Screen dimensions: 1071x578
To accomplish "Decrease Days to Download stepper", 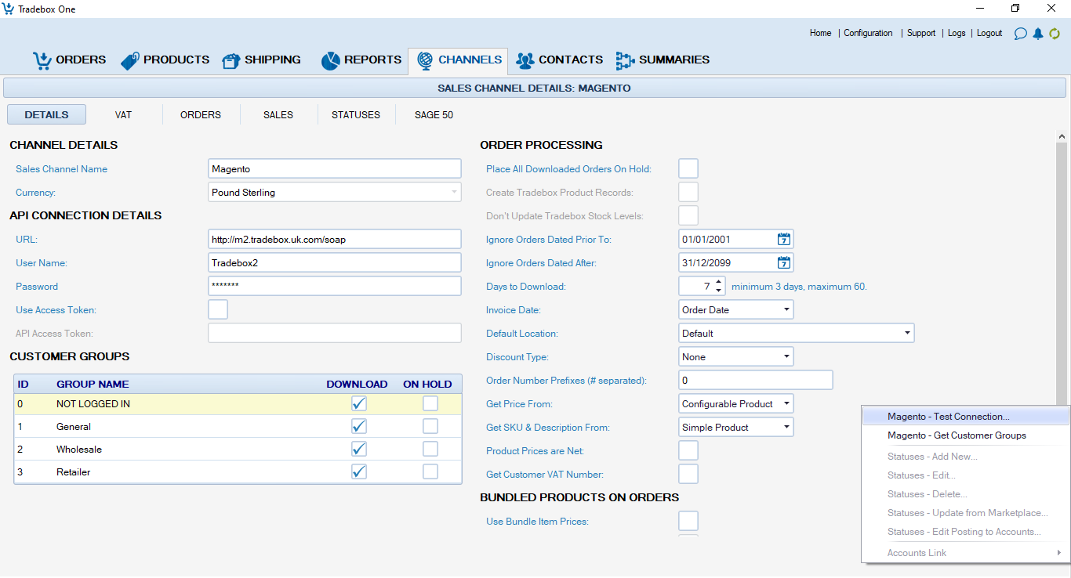I will pos(719,291).
